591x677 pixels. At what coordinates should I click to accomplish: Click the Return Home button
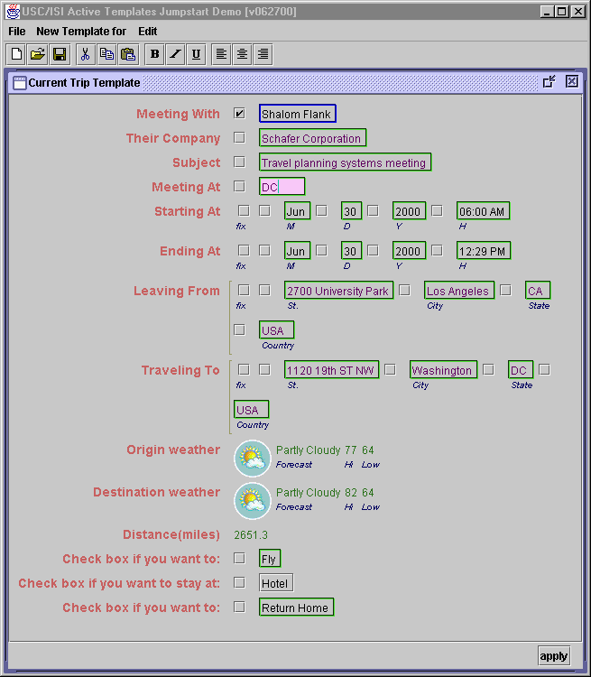(296, 607)
